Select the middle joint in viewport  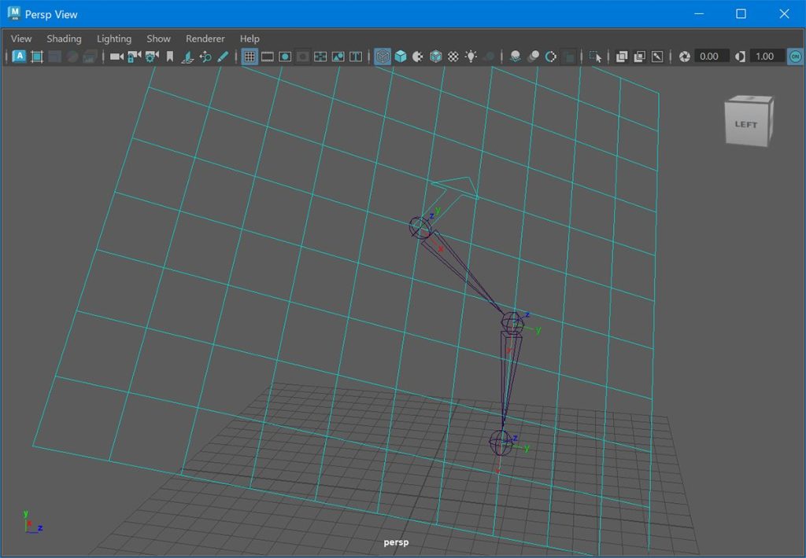pyautogui.click(x=512, y=322)
